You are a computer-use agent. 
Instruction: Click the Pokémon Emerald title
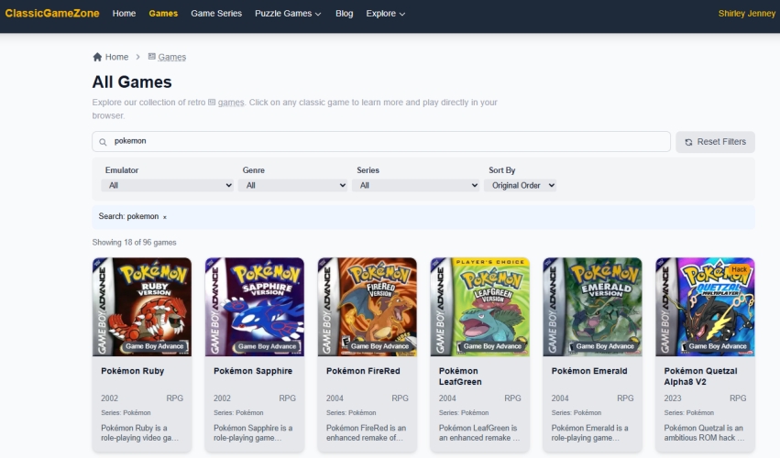589,371
